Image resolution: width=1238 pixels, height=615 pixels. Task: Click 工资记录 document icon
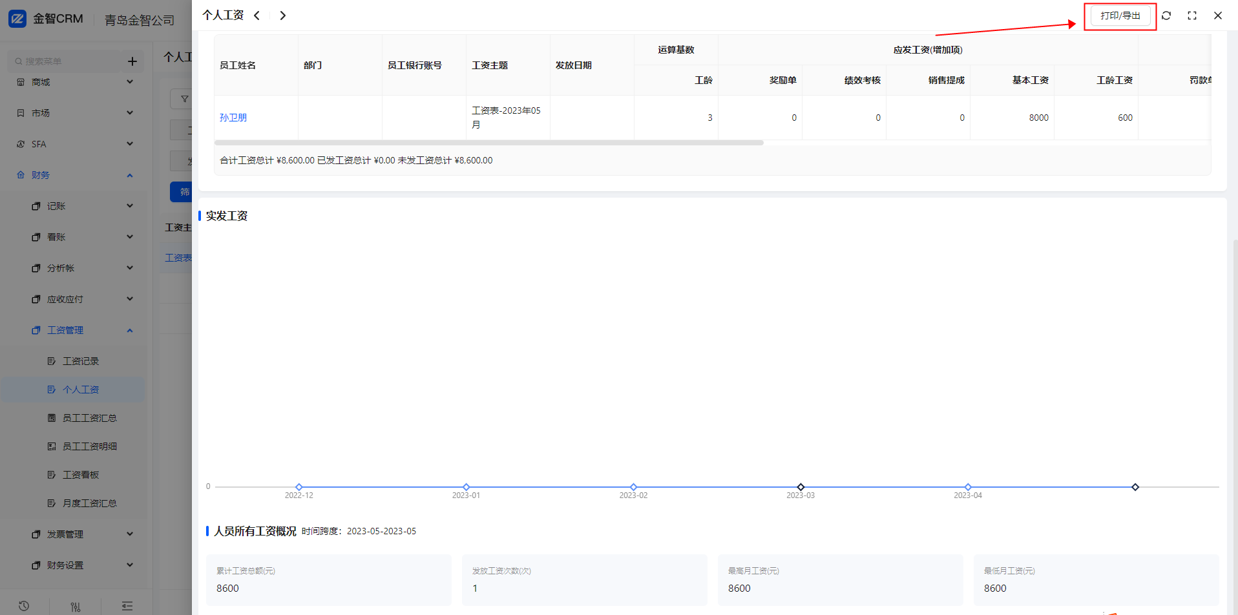(x=52, y=361)
